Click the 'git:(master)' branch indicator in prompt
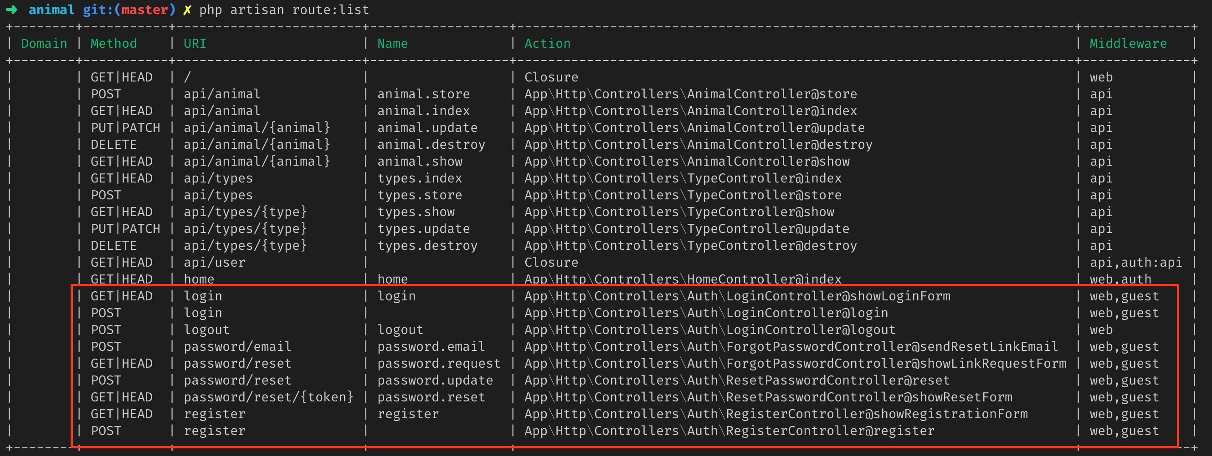 [129, 10]
